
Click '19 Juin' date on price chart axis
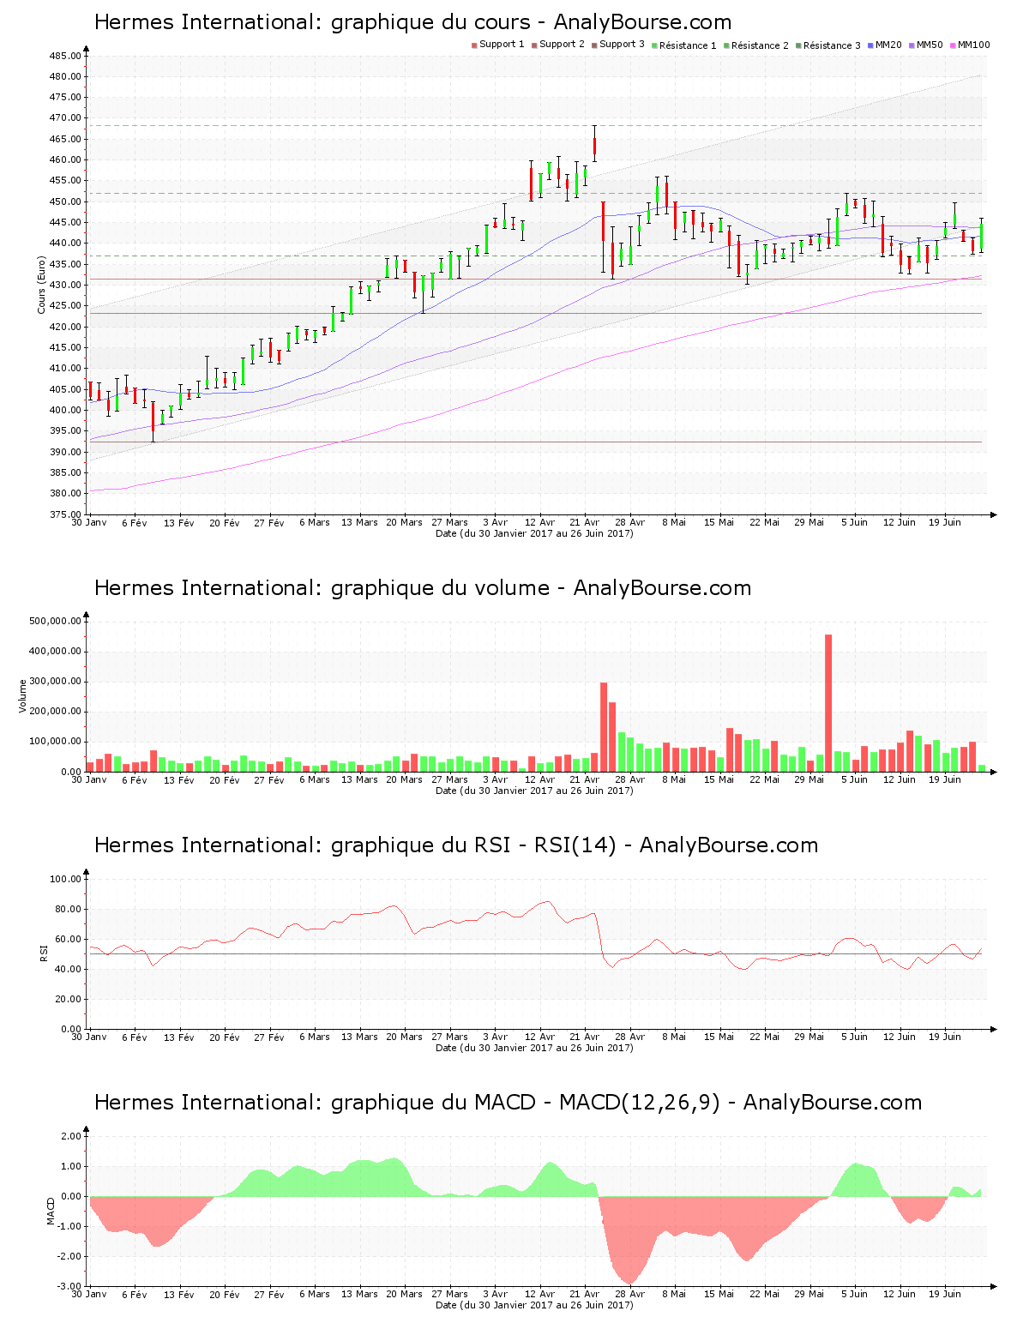coord(945,522)
